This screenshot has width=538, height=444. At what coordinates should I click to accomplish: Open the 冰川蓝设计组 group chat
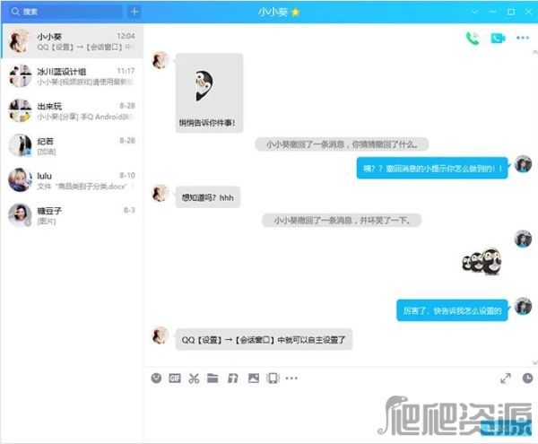(72, 76)
